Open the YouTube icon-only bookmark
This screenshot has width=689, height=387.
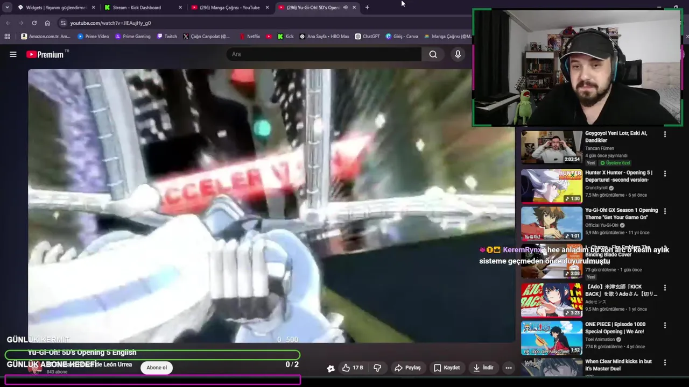point(269,37)
